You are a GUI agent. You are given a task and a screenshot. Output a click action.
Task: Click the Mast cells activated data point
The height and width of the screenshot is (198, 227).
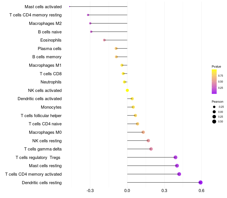tap(70, 7)
